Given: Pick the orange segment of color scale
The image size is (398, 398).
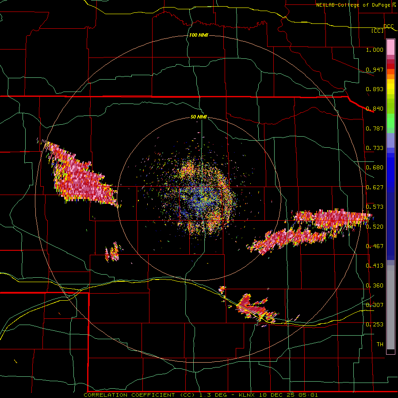Looking at the screenshot, I should (390, 77).
